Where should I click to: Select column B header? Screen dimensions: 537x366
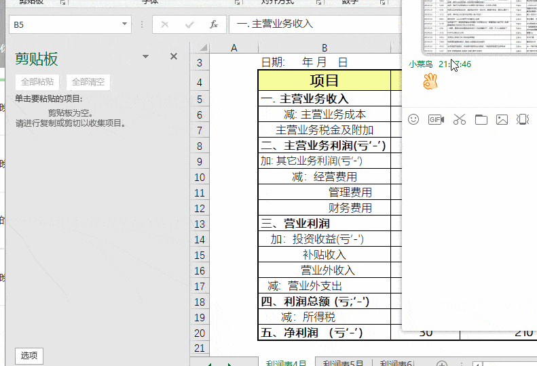325,48
